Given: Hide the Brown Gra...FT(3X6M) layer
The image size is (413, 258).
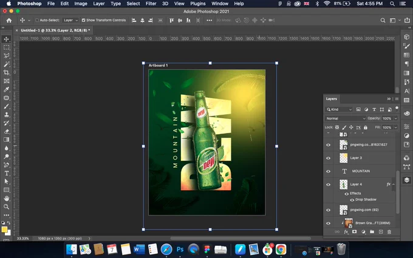Looking at the screenshot, I should (328, 223).
